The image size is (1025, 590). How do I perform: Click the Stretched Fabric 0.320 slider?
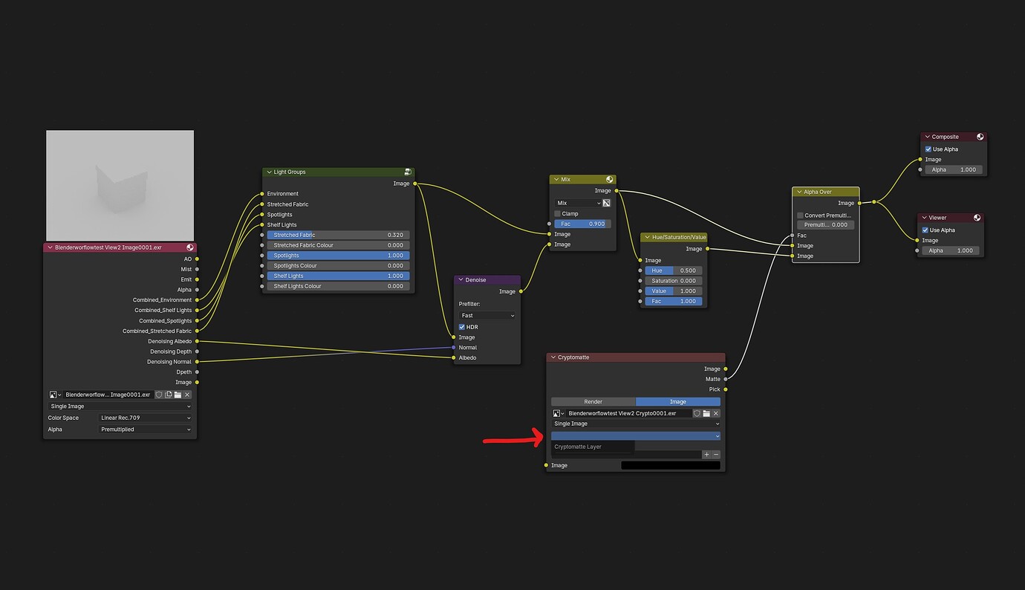click(338, 235)
